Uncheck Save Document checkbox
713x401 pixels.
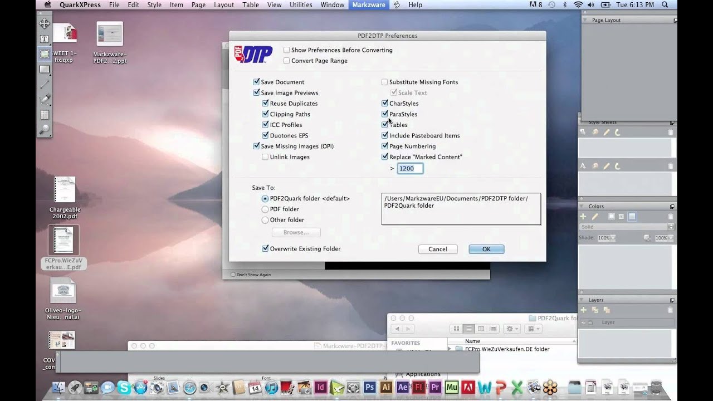pyautogui.click(x=256, y=82)
